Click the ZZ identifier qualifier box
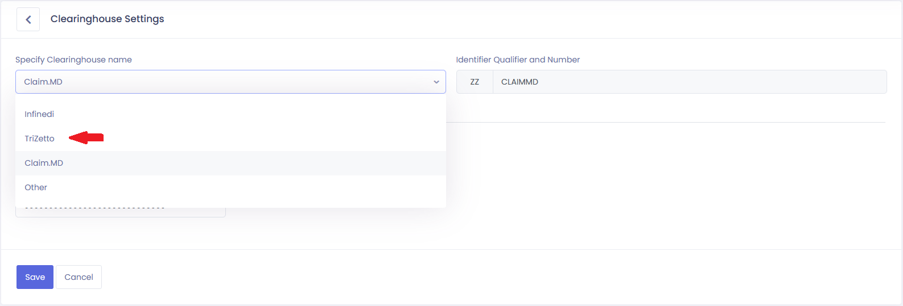 click(475, 82)
